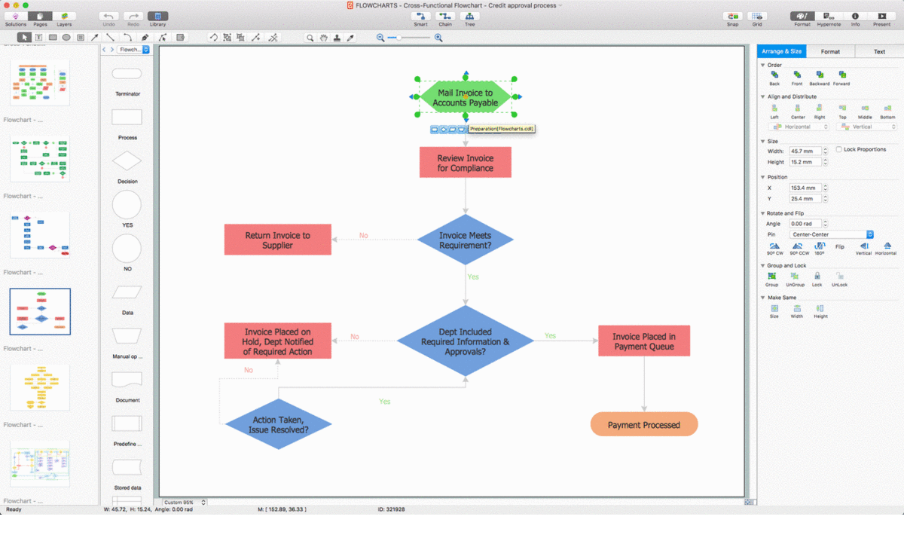Select the eyedropper tool

(x=350, y=38)
